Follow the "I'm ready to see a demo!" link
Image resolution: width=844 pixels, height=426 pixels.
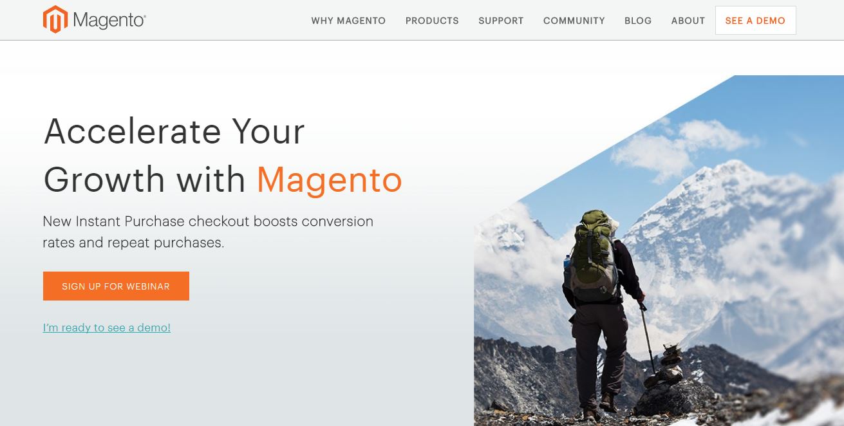coord(107,328)
